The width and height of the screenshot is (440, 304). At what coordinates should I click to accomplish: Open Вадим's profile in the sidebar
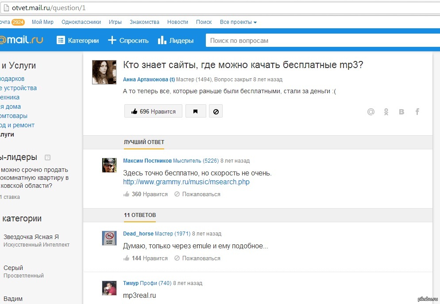13,299
